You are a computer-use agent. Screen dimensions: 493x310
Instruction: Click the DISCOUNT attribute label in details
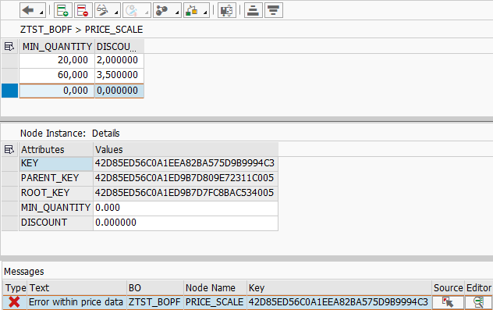[x=56, y=223]
